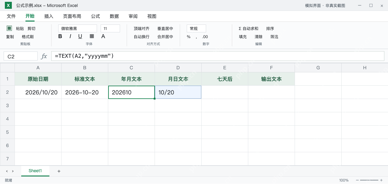Click the select-all corner of the grid
Screen dimensions: 388x184
point(7,68)
